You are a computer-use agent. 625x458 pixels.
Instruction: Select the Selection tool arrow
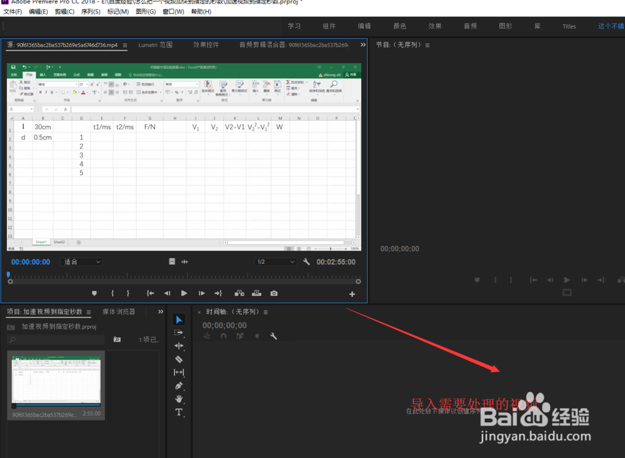coord(179,320)
